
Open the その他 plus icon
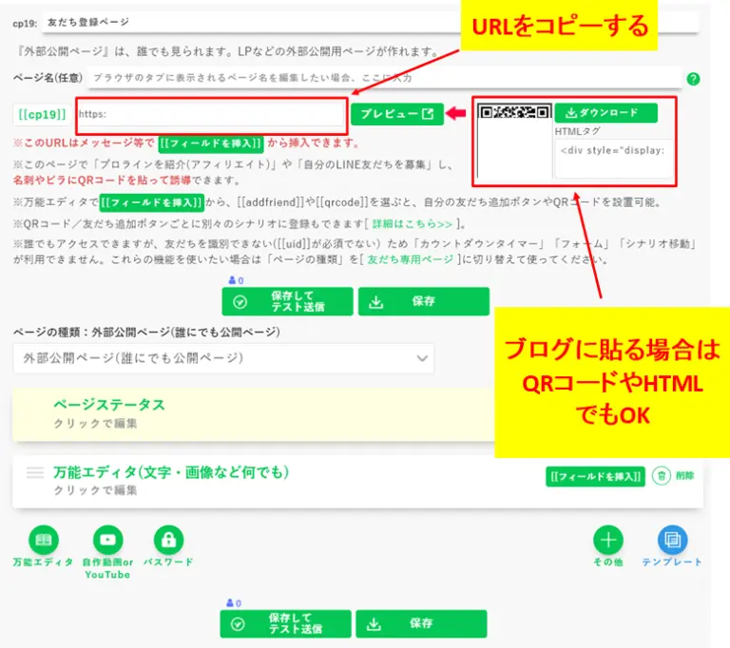pos(608,540)
